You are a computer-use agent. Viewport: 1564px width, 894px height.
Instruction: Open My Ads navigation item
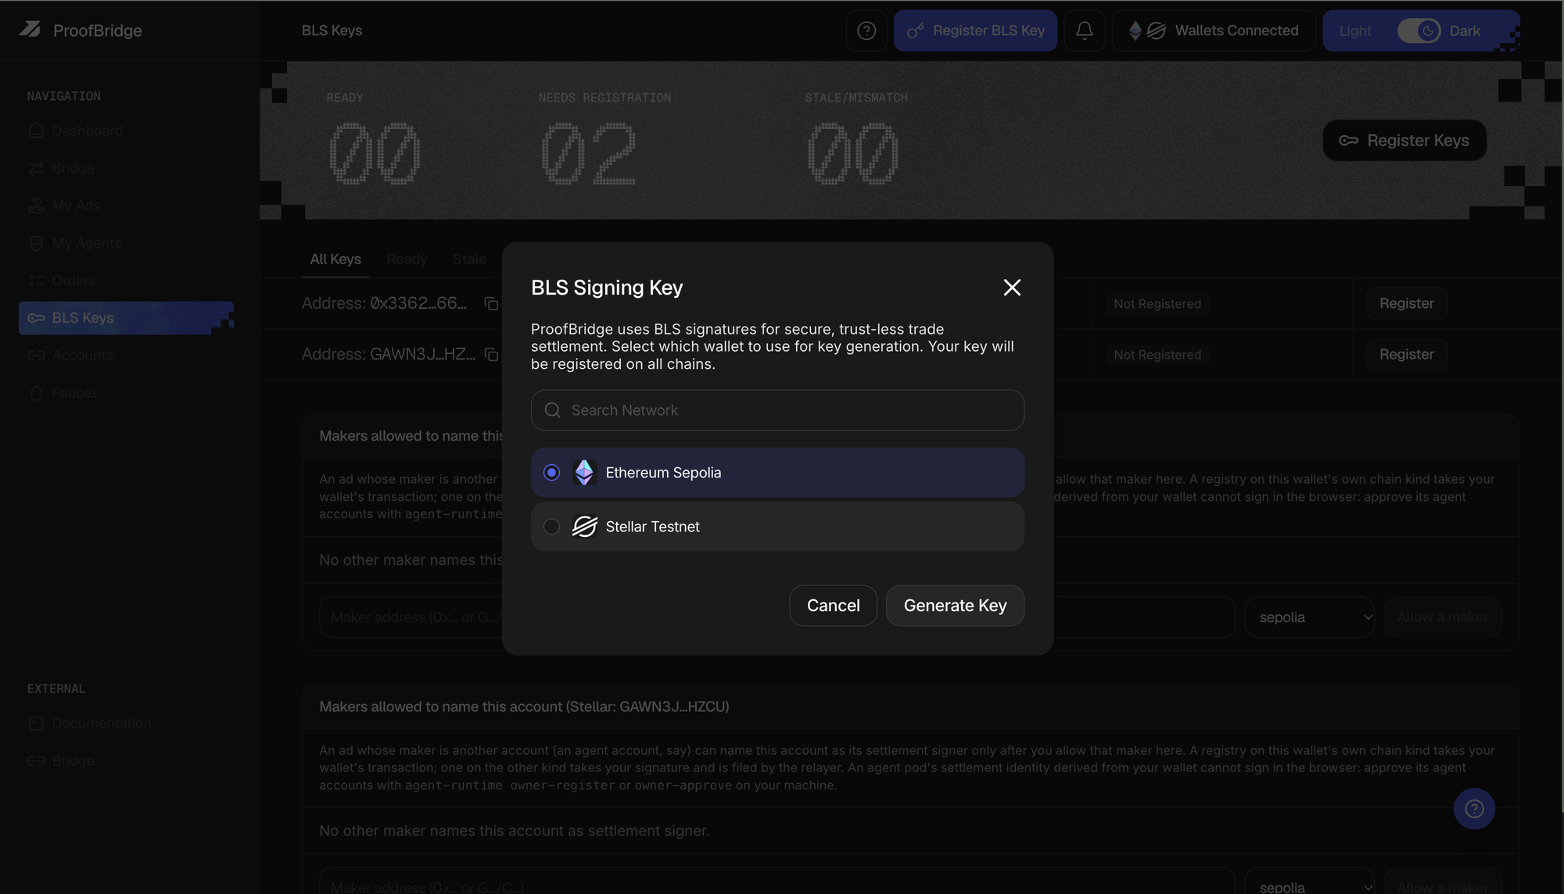[x=76, y=206]
